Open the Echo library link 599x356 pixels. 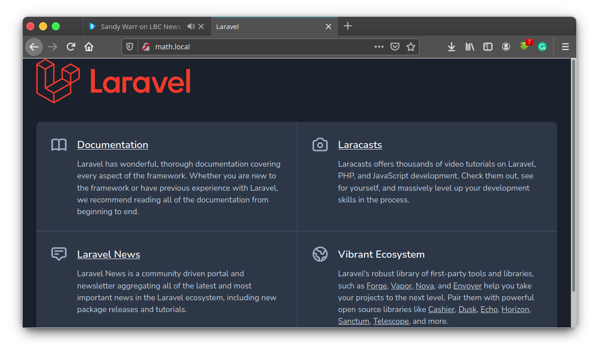489,309
